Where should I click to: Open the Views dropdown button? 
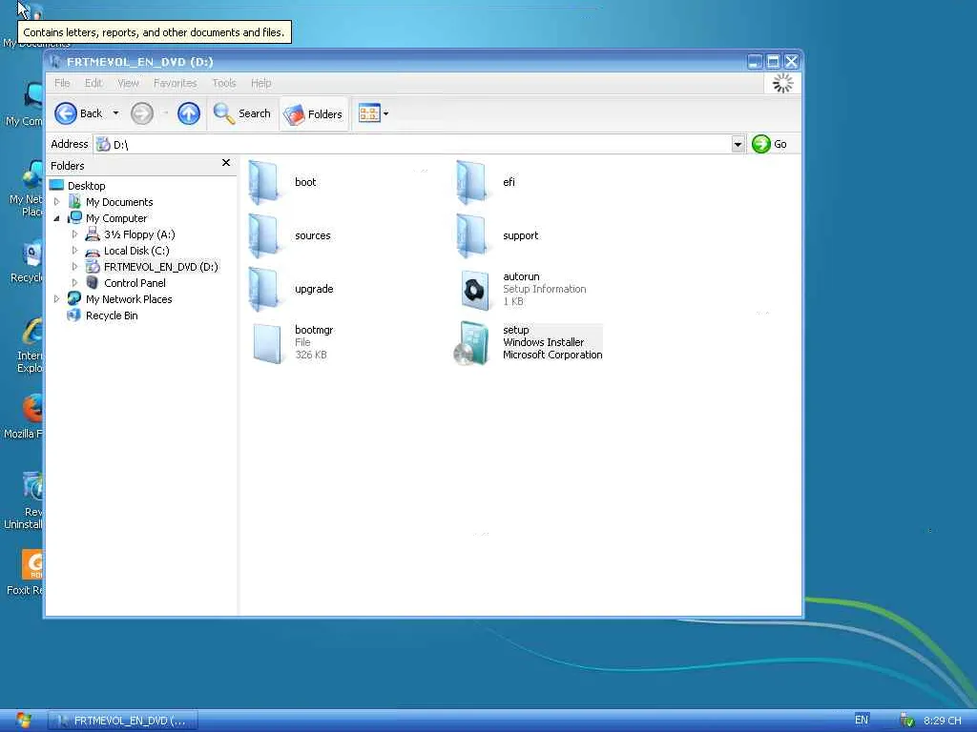tap(374, 113)
